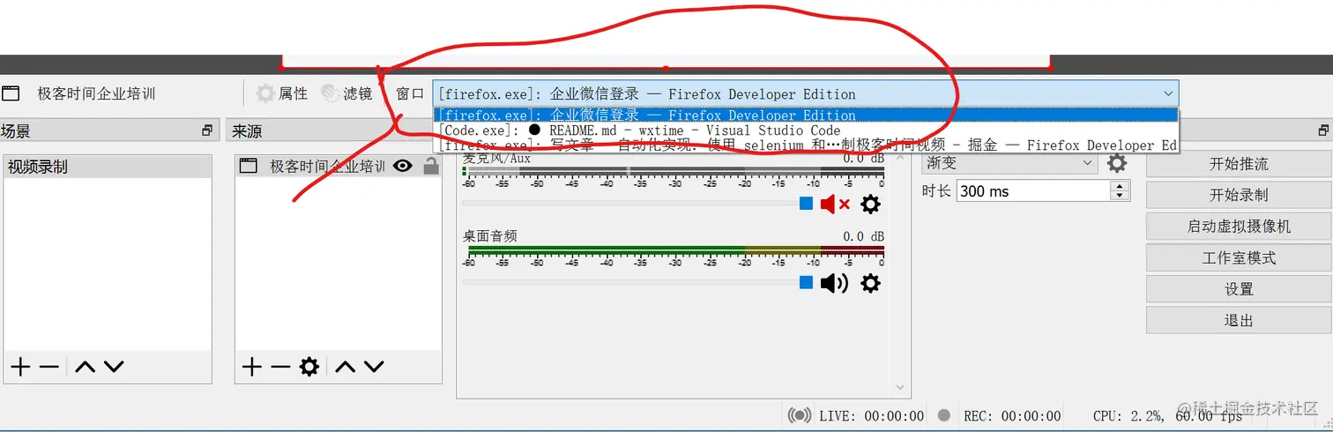Increase 时长 duration with up arrow
The height and width of the screenshot is (432, 1333).
[x=1120, y=186]
